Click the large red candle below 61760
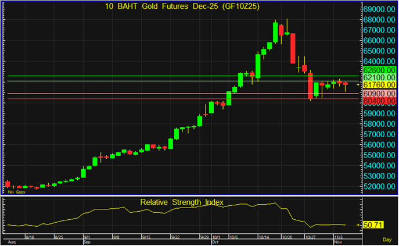This screenshot has width=399, height=246. (311, 85)
